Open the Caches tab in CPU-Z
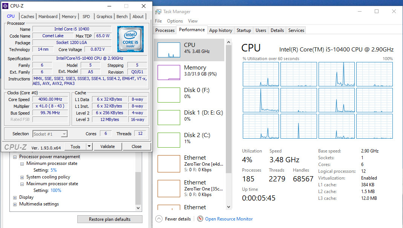This screenshot has width=403, height=228. click(x=28, y=17)
